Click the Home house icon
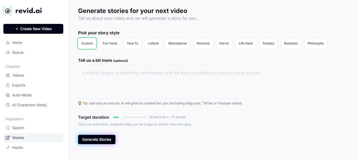This screenshot has height=160, width=358. point(8,43)
